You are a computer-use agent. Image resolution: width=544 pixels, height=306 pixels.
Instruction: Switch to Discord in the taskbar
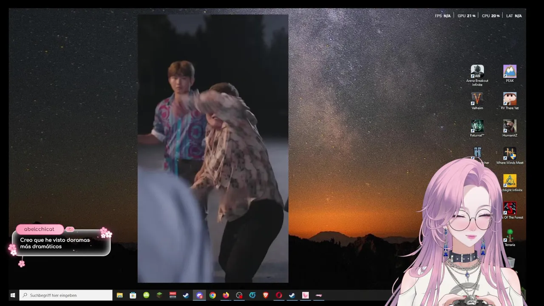point(199,295)
